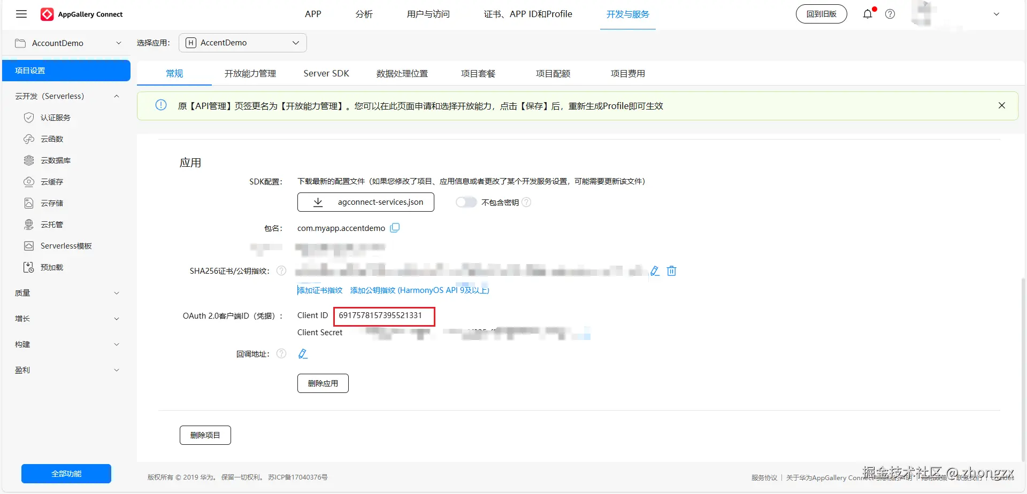This screenshot has width=1027, height=494.
Task: Open the notifications bell
Action: pyautogui.click(x=867, y=14)
